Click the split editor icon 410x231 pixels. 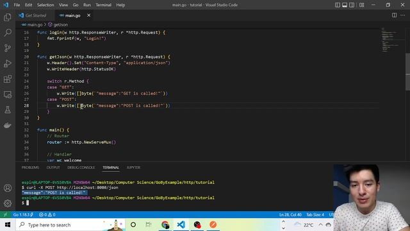(394, 15)
